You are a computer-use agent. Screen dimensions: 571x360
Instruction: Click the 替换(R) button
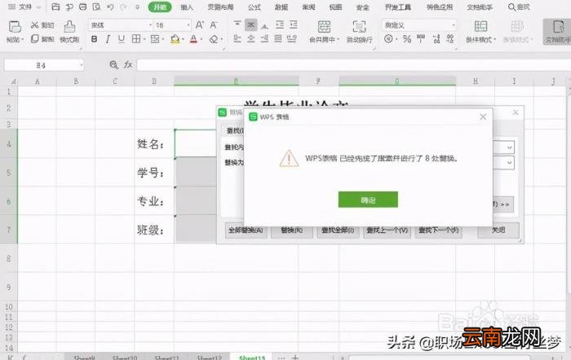(x=292, y=230)
